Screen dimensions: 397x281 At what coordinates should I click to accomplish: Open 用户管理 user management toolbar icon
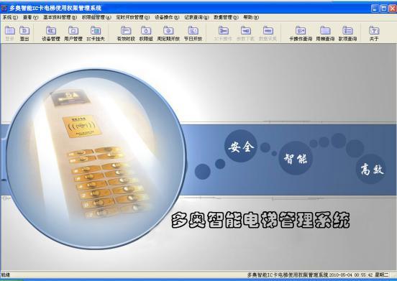pos(73,33)
